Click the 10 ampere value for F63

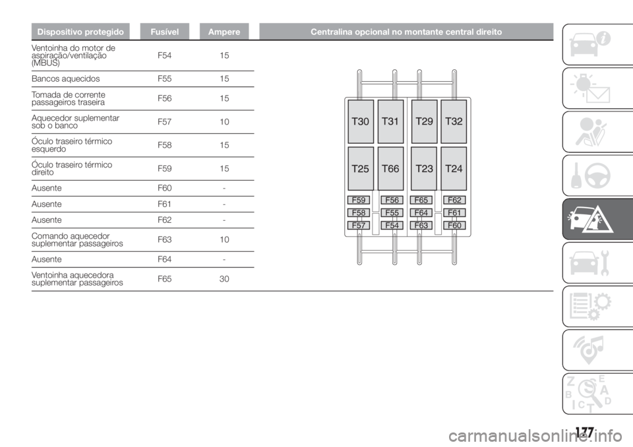(x=224, y=239)
